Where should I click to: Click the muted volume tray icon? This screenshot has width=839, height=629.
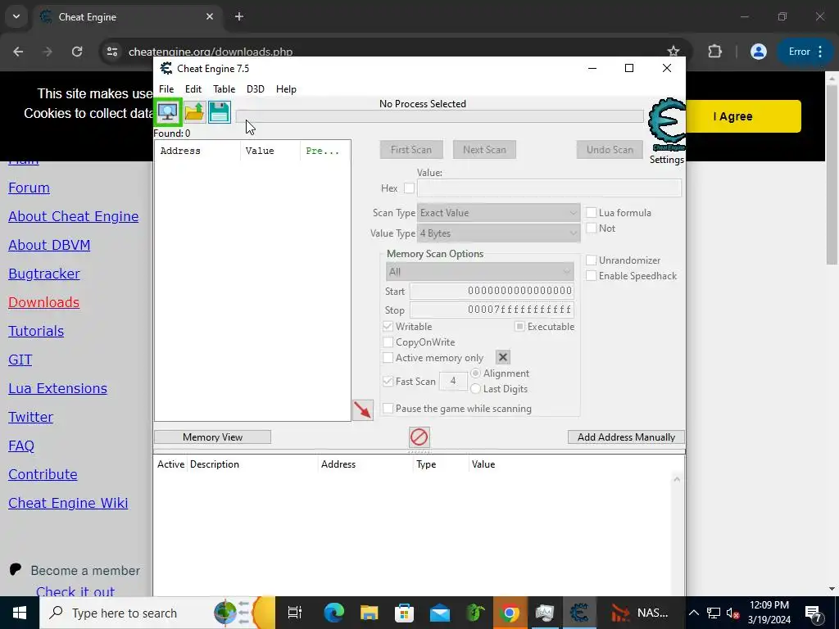[733, 613]
